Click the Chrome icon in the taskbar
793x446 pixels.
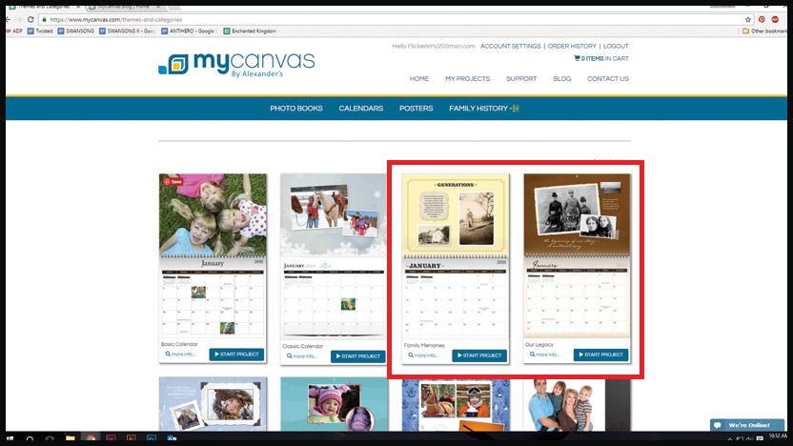click(x=91, y=439)
